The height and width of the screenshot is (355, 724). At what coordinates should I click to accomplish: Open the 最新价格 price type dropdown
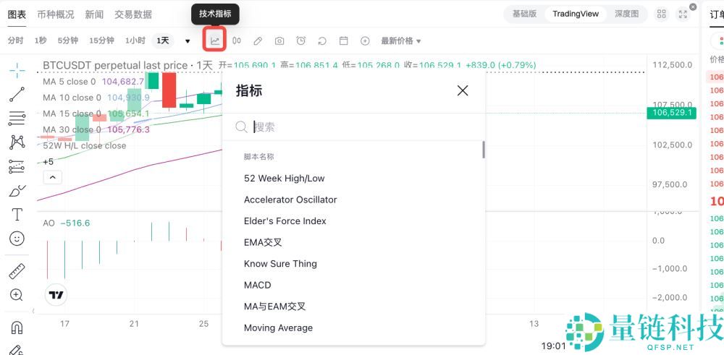[x=401, y=40]
